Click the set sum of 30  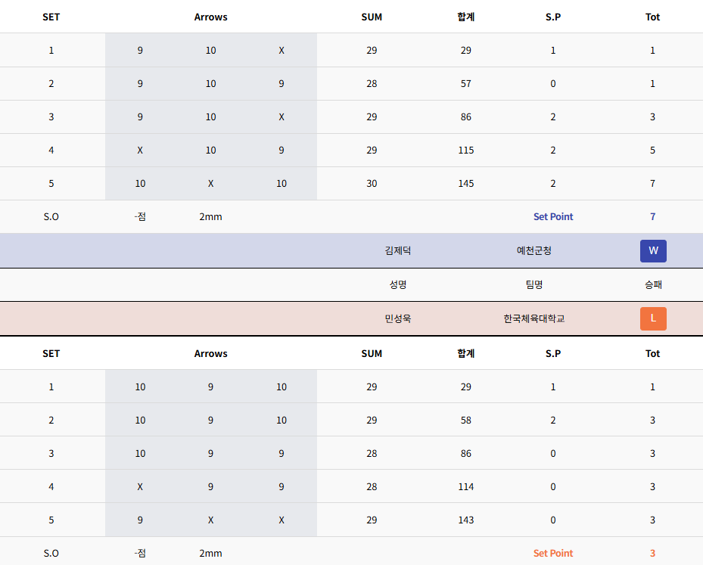[x=372, y=183]
